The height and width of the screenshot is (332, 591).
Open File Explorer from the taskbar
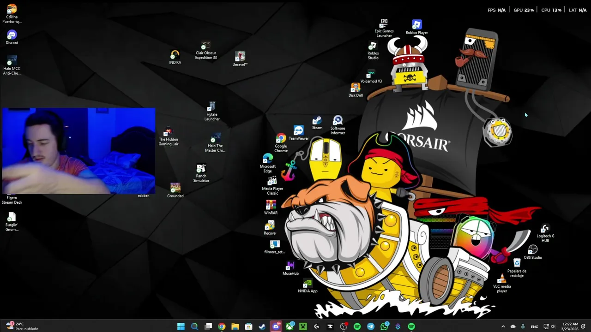pyautogui.click(x=235, y=326)
